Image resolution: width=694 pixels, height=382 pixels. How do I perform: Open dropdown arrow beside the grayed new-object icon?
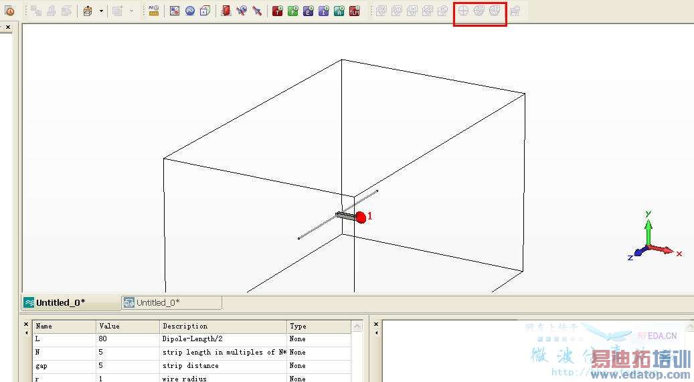pyautogui.click(x=131, y=11)
